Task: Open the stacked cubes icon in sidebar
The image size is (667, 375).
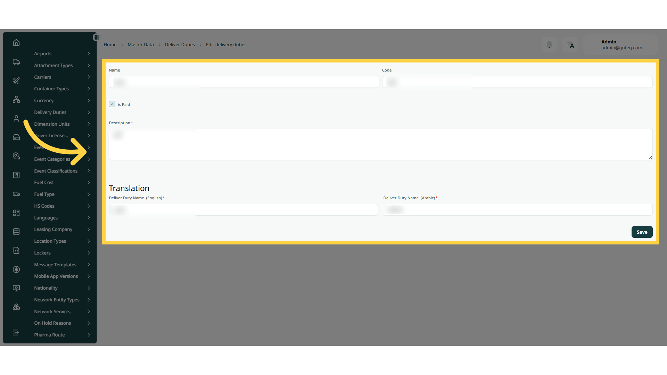Action: click(16, 307)
